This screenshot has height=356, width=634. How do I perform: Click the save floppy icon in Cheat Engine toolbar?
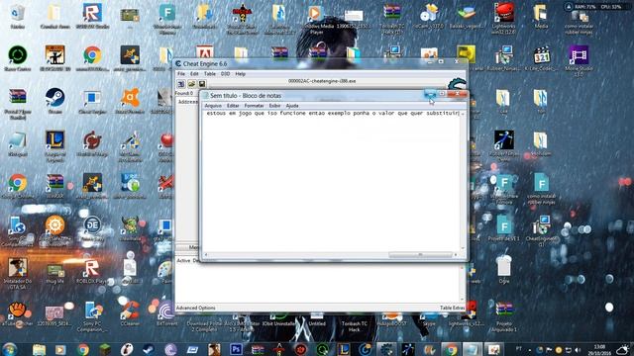tap(202, 83)
